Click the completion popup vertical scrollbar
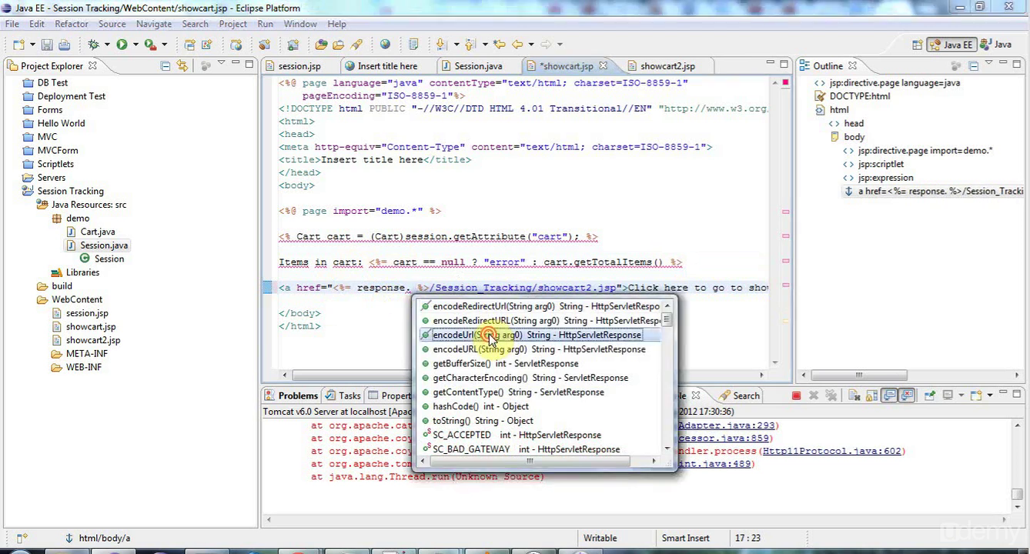 667,377
